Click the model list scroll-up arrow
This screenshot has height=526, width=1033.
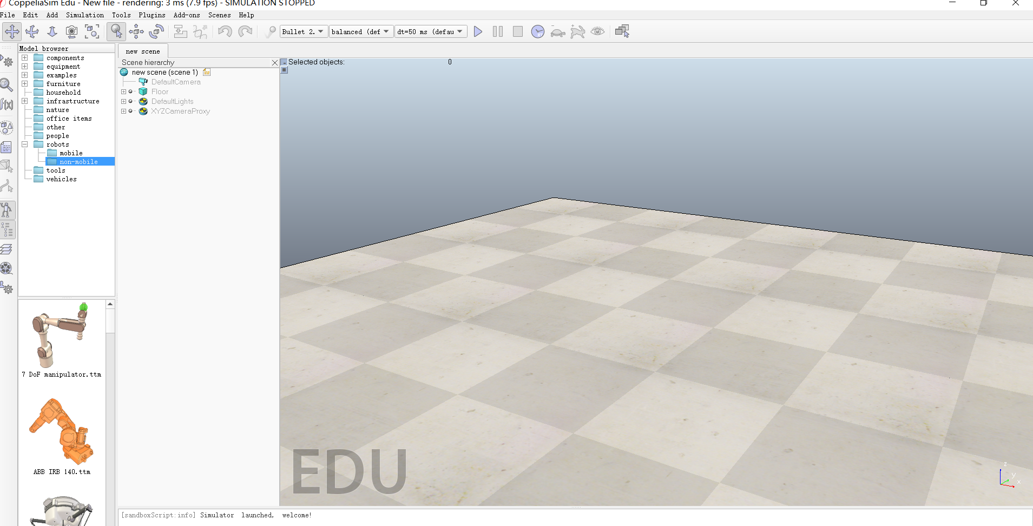point(110,304)
